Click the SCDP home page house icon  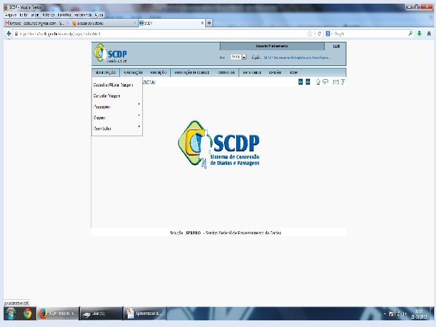[318, 82]
